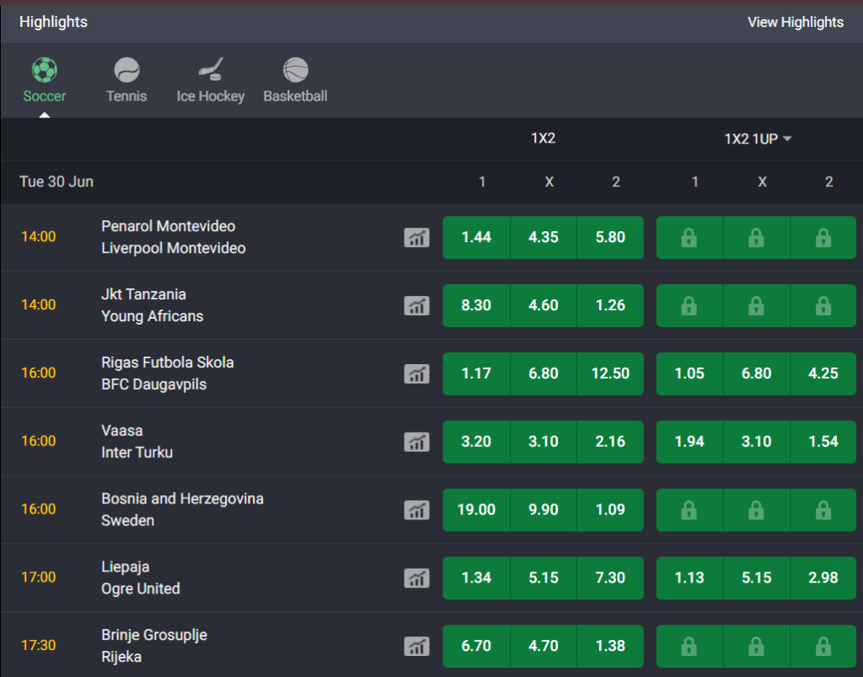Click locked 1UP away odds for Rijeka
The image size is (863, 677).
823,646
